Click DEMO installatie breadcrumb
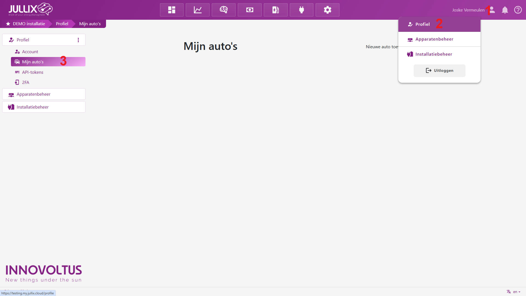This screenshot has width=526, height=296. 29,24
